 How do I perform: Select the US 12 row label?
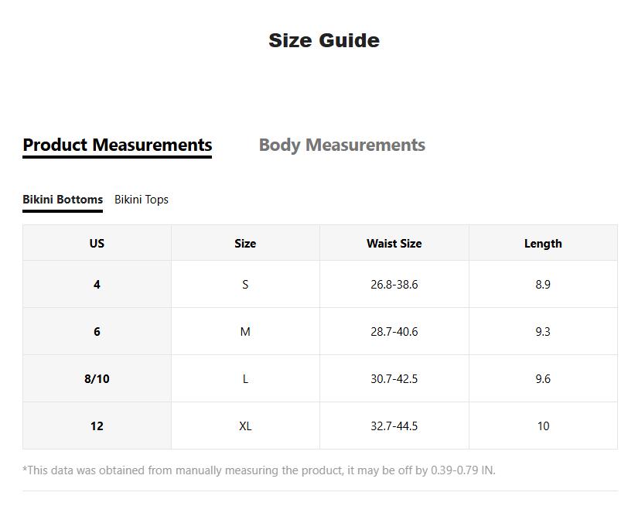click(x=97, y=426)
